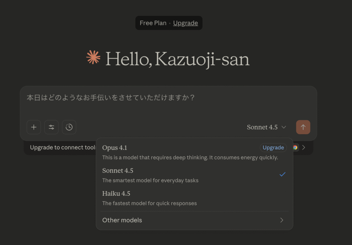Select Opus 4.1 from model list
Image resolution: width=352 pixels, height=245 pixels.
(x=115, y=148)
